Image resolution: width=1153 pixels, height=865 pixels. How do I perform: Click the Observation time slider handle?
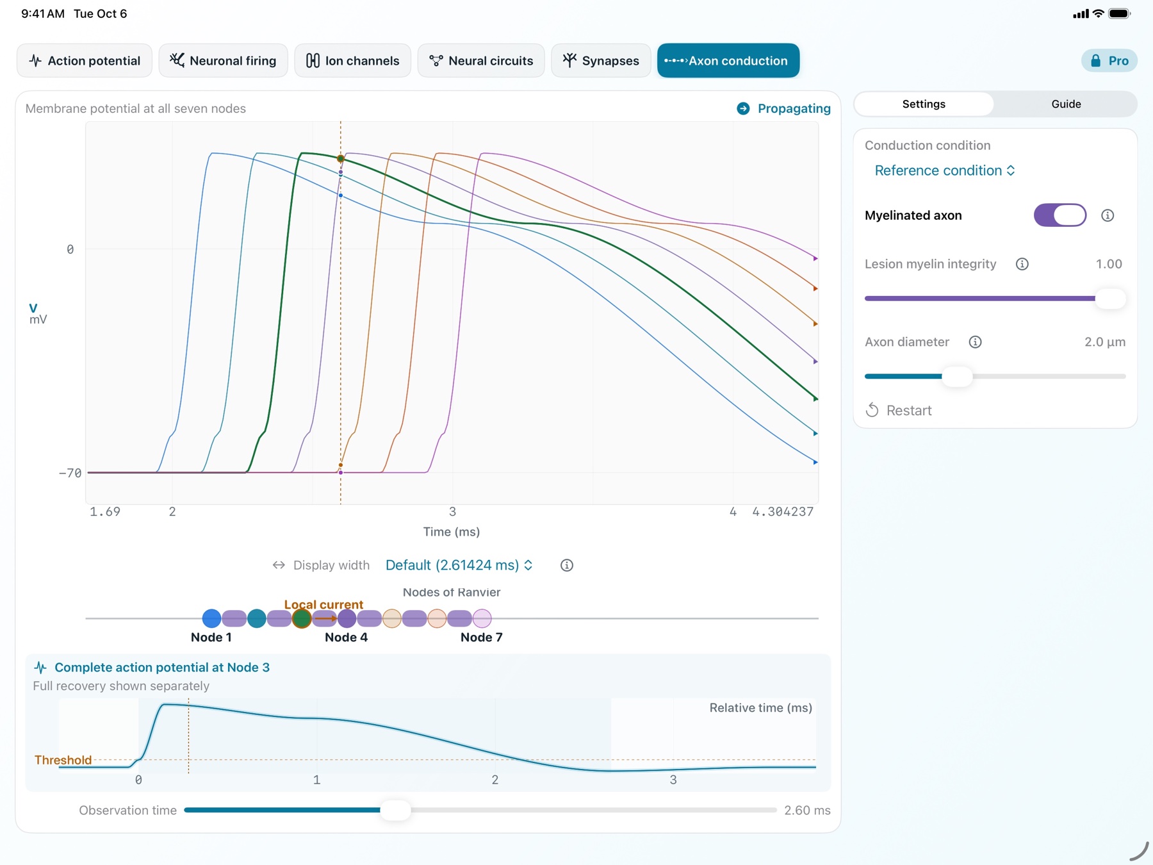pos(396,810)
